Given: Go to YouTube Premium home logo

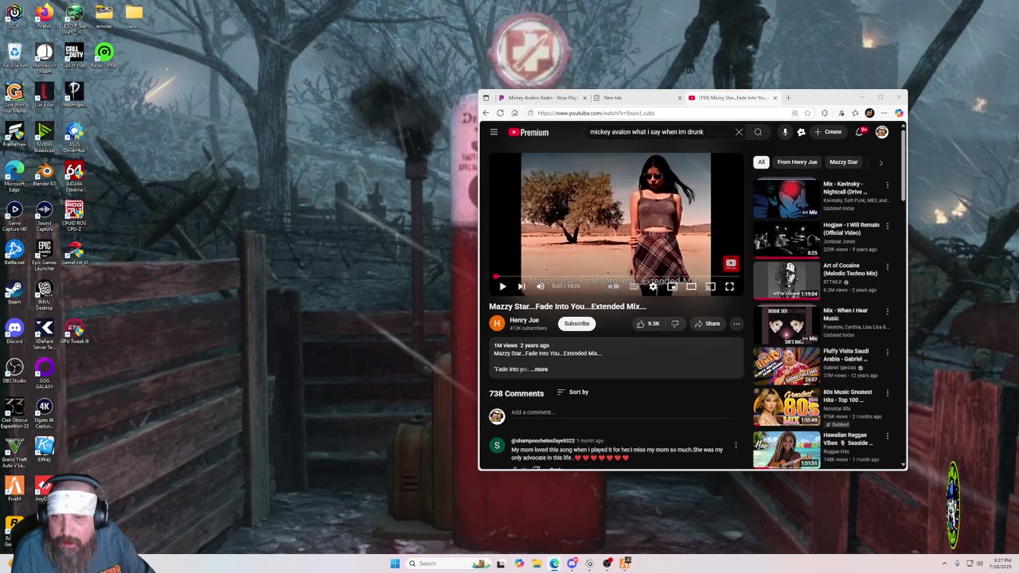Looking at the screenshot, I should (x=529, y=132).
